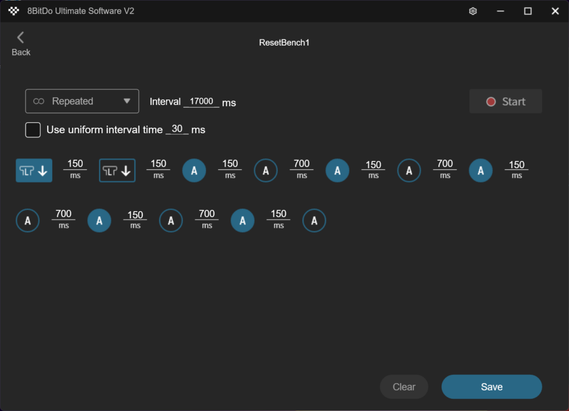
Task: Save the macro with Save button
Action: point(491,387)
